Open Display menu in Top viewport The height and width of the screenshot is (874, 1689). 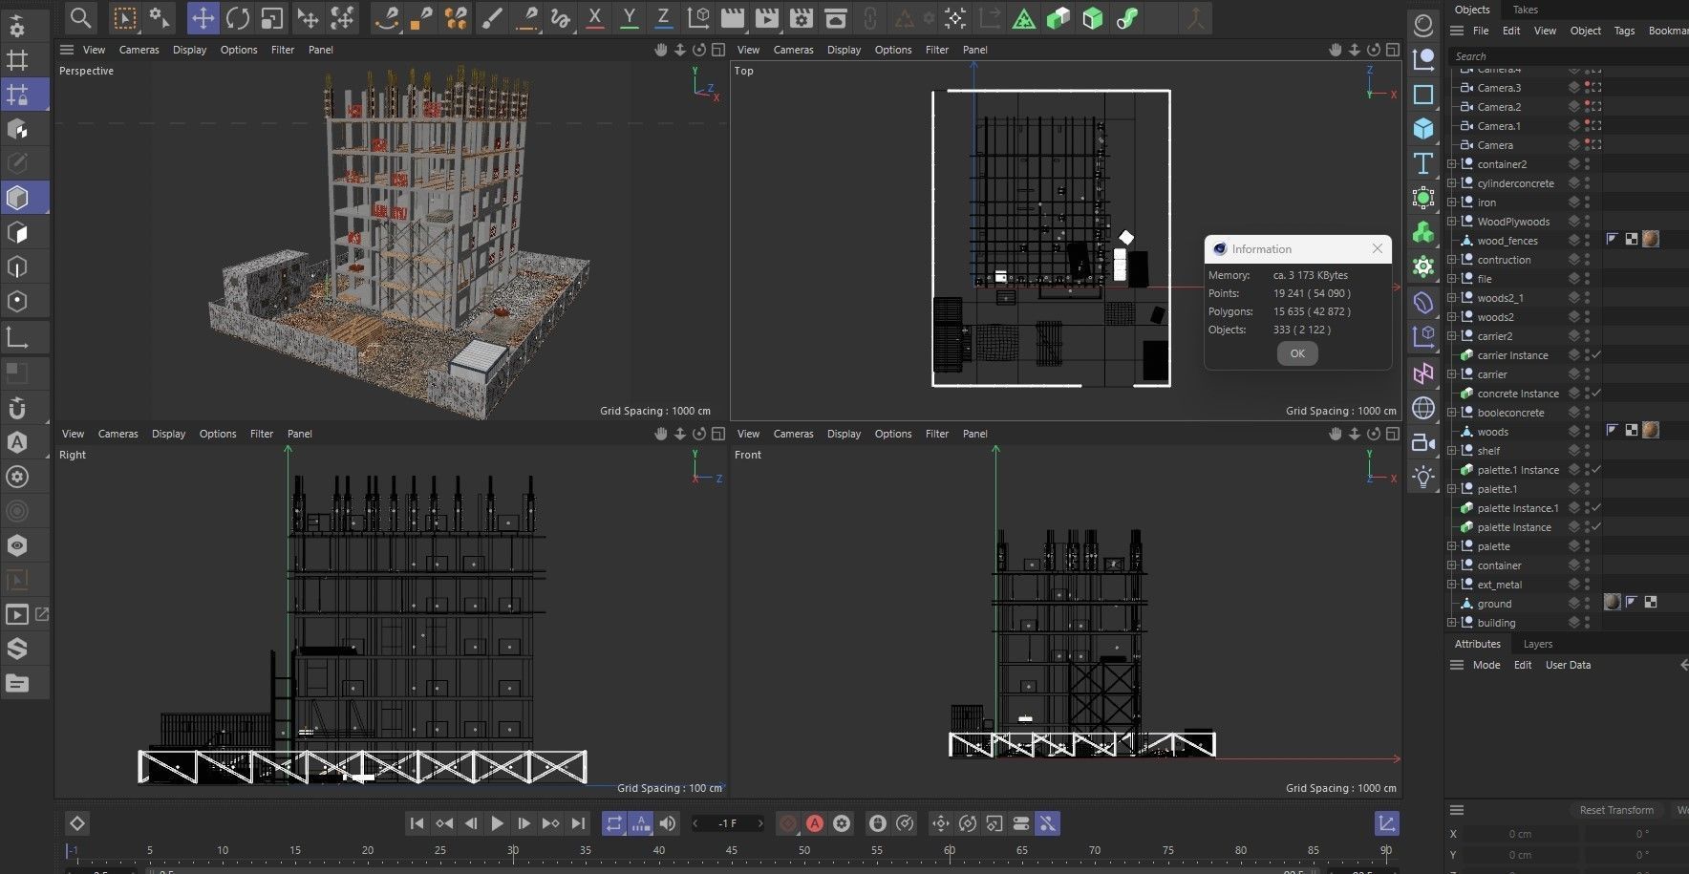(x=844, y=50)
